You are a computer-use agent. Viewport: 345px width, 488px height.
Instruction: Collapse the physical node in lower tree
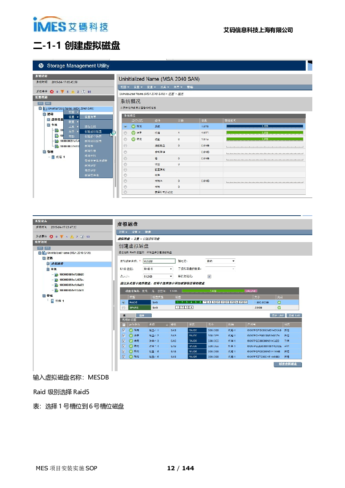44,296
